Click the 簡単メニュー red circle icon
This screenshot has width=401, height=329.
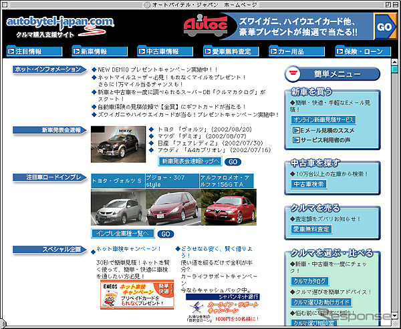point(293,74)
